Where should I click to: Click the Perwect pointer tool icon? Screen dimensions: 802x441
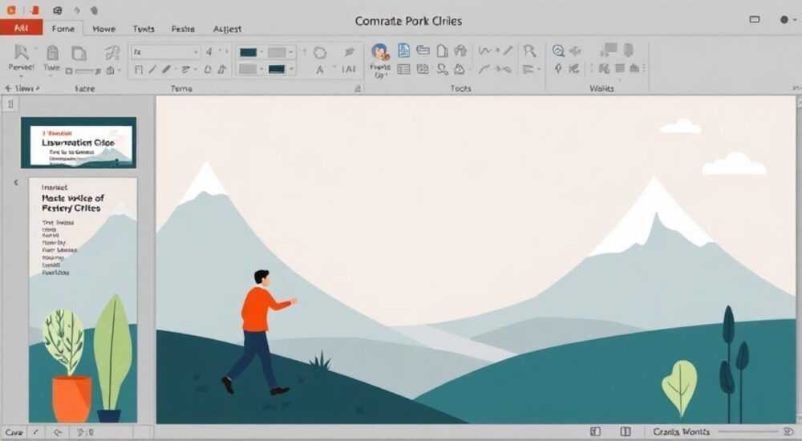coord(21,53)
